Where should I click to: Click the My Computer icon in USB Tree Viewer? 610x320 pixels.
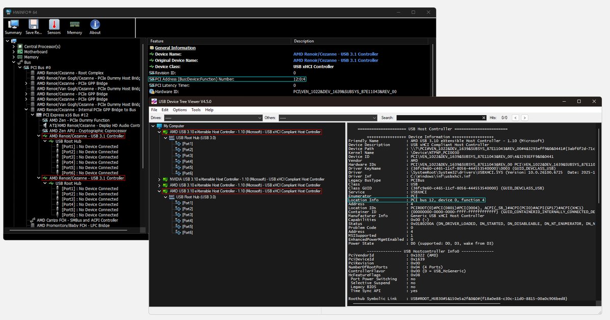click(159, 126)
